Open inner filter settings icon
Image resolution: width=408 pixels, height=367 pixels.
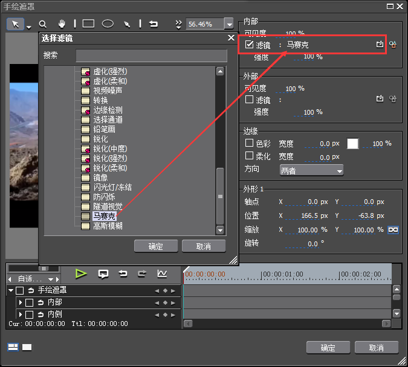click(393, 45)
